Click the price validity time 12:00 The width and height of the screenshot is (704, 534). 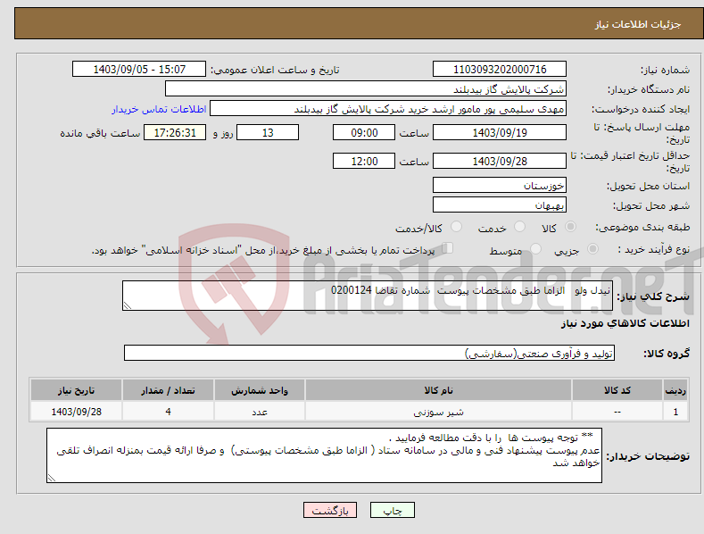tap(364, 161)
